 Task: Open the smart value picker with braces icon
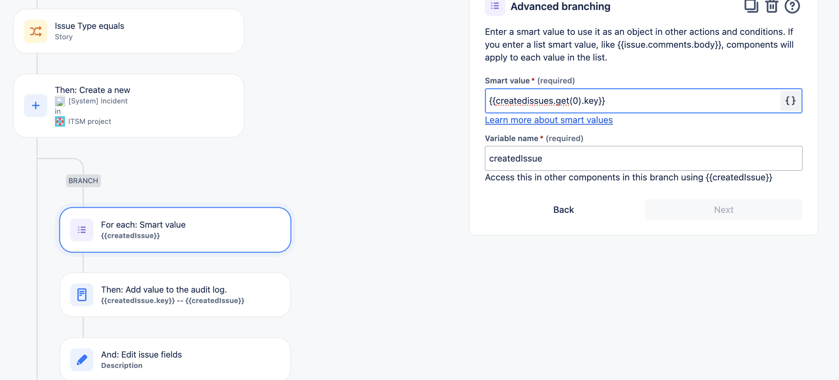tap(790, 101)
